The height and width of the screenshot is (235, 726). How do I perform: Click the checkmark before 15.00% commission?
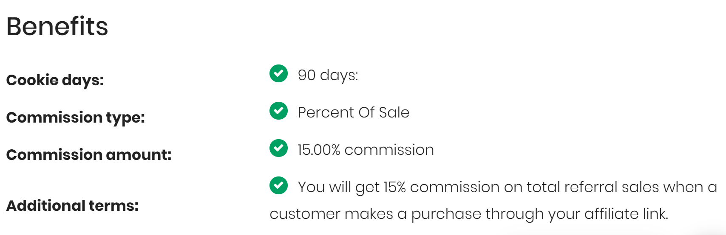pos(278,148)
